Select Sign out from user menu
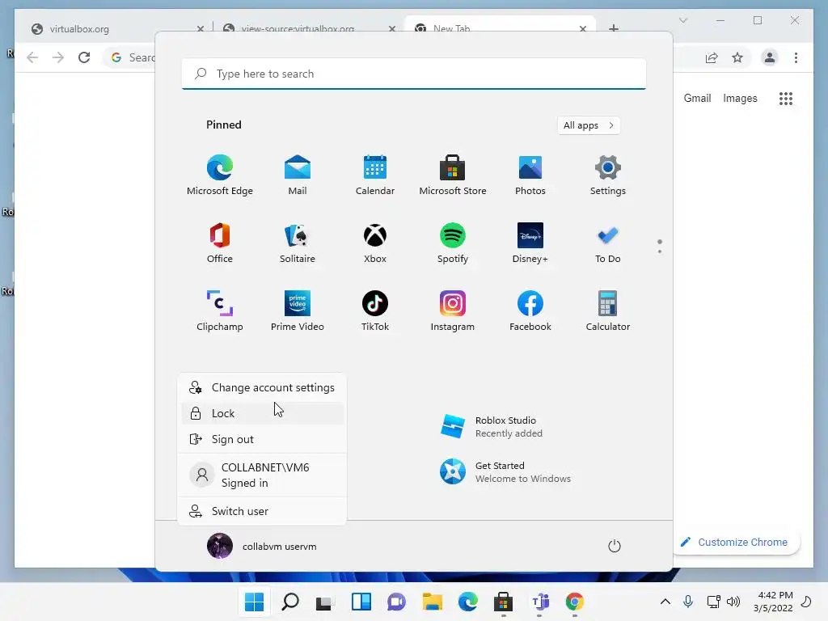 click(263, 439)
